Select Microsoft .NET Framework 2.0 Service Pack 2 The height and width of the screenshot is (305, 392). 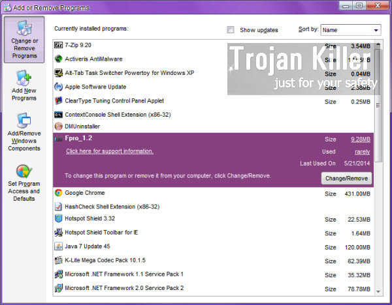(125, 288)
